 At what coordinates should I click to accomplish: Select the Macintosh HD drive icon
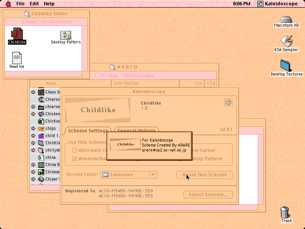[286, 20]
